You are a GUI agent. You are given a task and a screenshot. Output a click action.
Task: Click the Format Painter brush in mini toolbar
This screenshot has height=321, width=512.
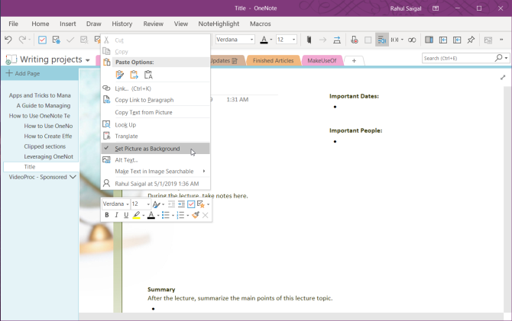pos(196,215)
